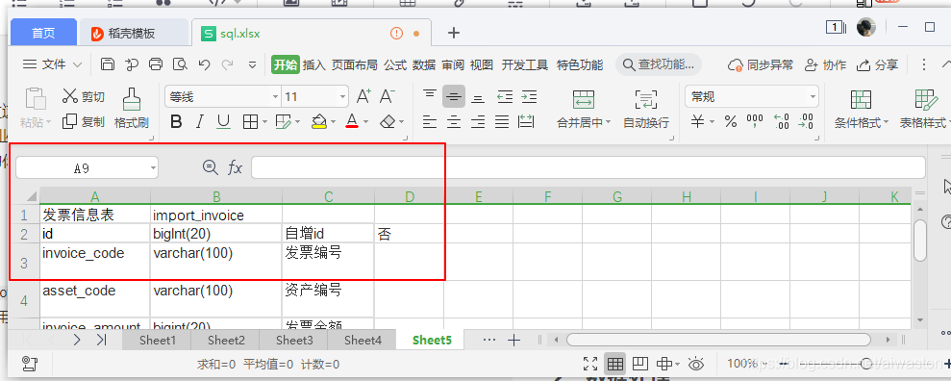This screenshot has width=951, height=381.
Task: Decrease decimal places icon
Action: (x=806, y=122)
